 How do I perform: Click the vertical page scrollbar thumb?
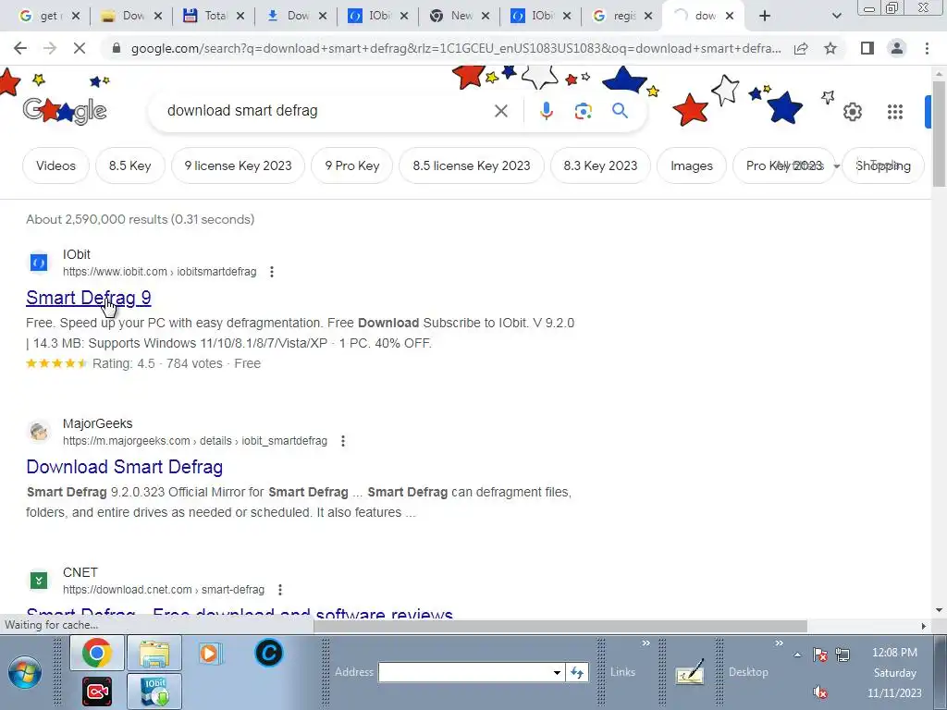[x=939, y=133]
